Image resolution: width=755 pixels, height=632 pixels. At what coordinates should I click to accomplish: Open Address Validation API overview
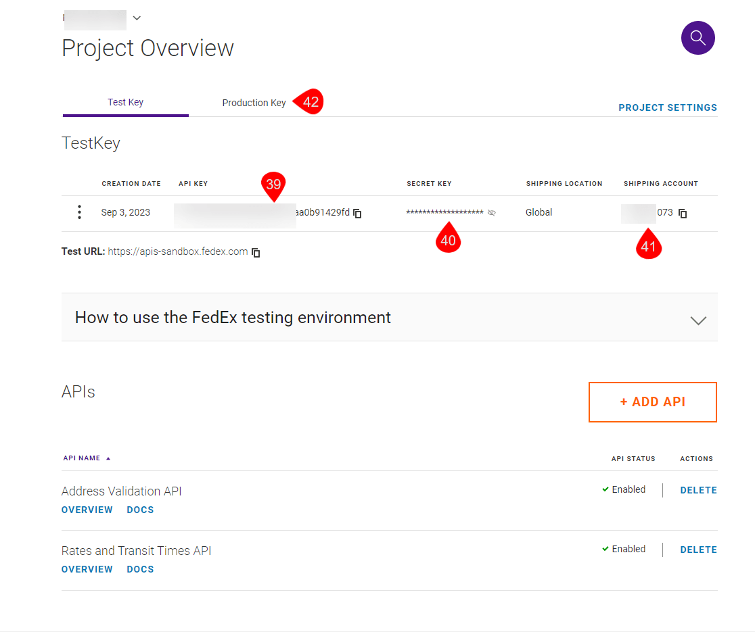tap(87, 510)
